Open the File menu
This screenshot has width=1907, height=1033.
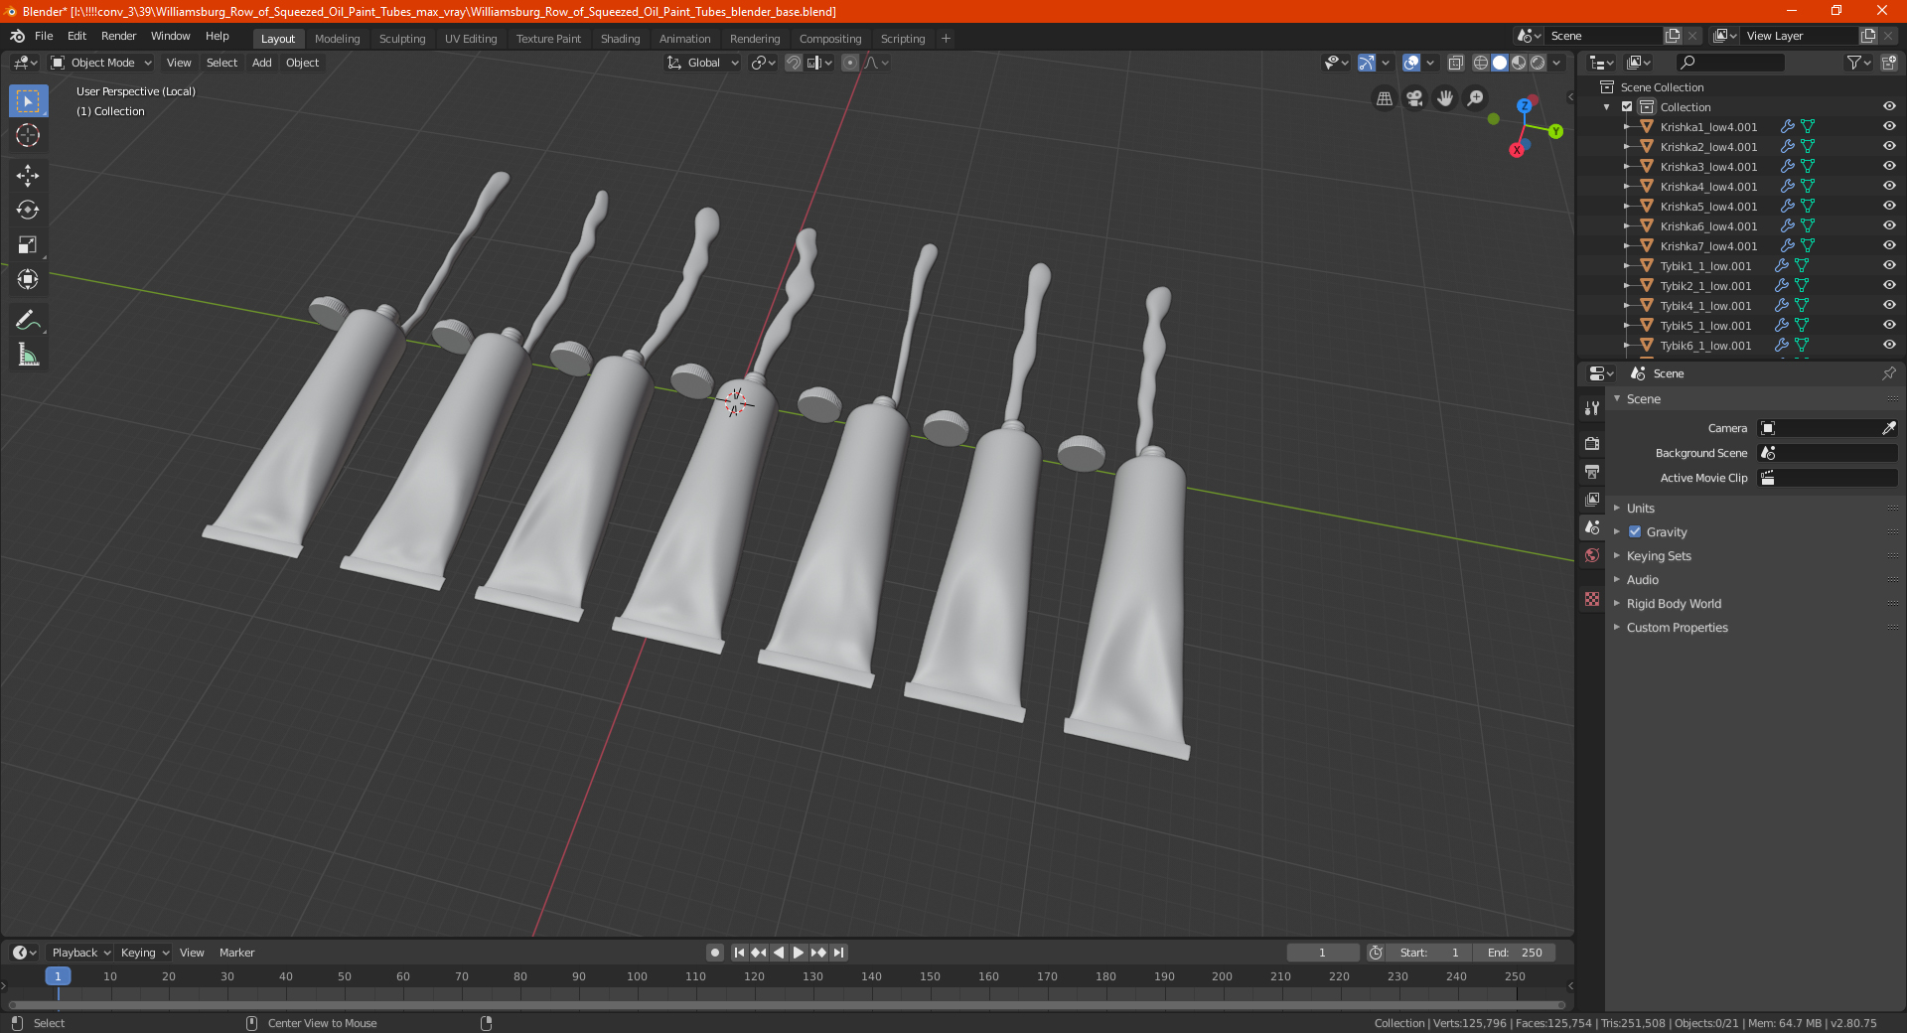44,36
